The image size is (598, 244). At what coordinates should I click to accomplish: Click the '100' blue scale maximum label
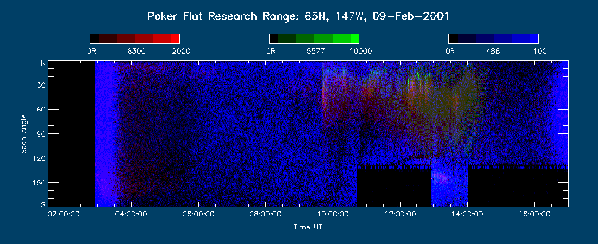click(540, 52)
